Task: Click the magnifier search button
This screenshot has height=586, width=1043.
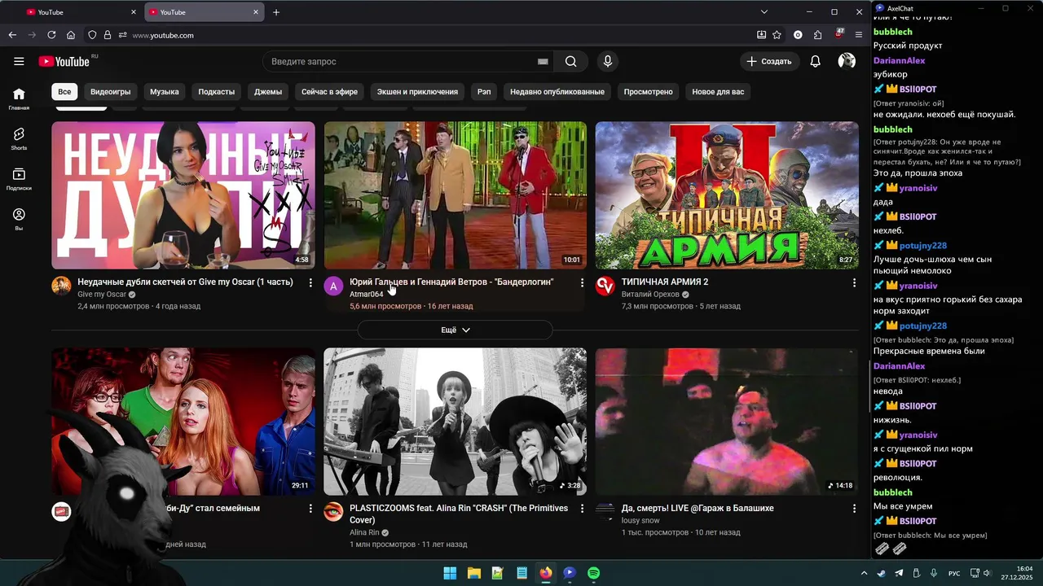Action: (570, 61)
